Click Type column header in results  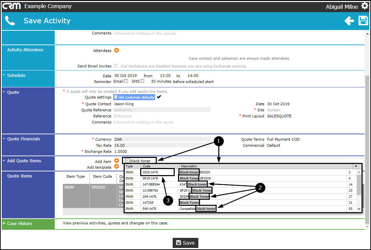132,166
